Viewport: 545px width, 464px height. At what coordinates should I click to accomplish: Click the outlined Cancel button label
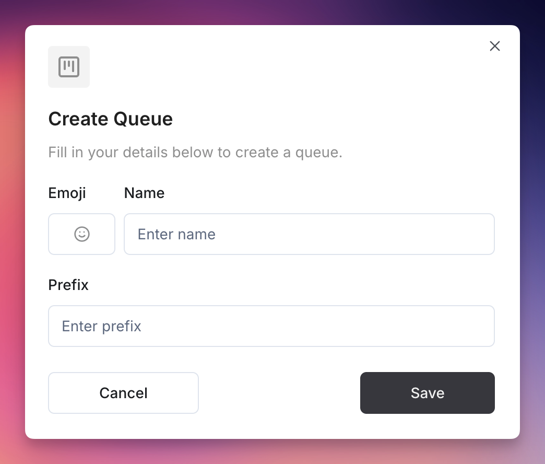pos(123,393)
